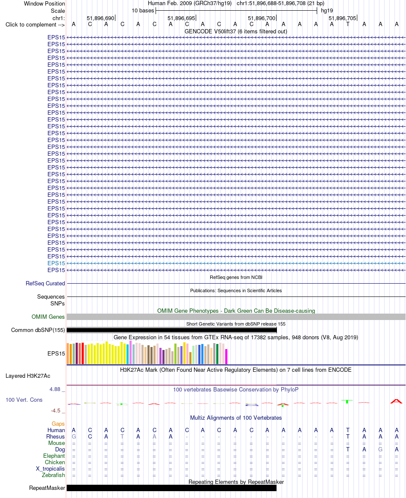The image size is (406, 498).
Task: Click the Mouse species label
Action: pos(56,443)
